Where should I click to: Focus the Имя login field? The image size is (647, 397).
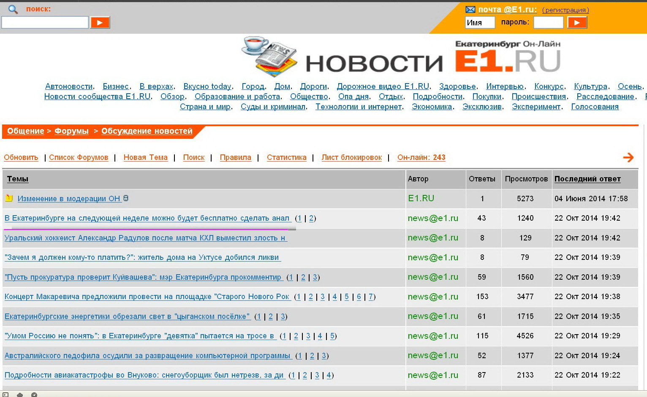click(480, 22)
